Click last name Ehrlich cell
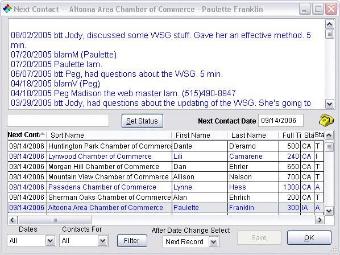The width and height of the screenshot is (340, 255). pyautogui.click(x=253, y=198)
